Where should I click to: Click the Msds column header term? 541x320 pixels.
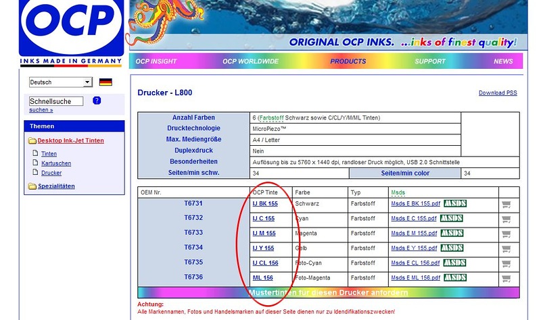(398, 192)
